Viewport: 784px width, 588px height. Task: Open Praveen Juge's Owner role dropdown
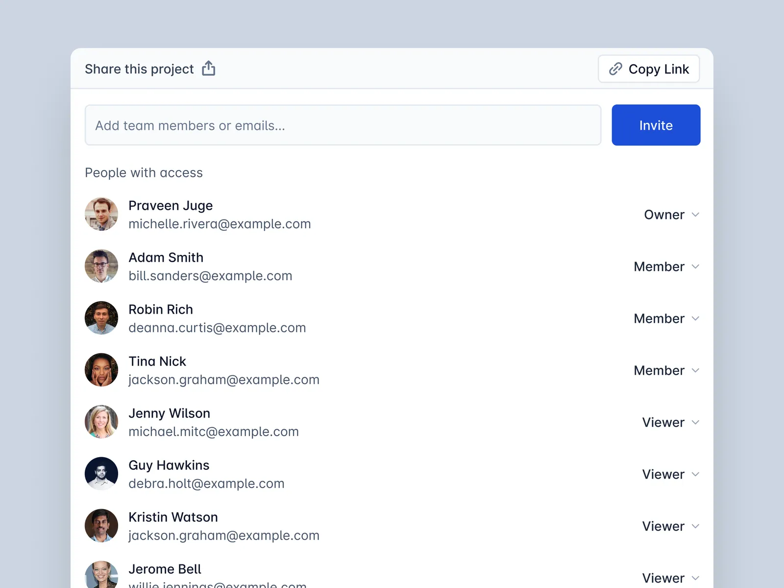click(x=671, y=215)
